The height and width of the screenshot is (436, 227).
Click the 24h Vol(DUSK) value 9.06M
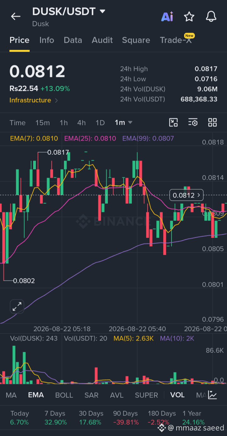point(207,89)
